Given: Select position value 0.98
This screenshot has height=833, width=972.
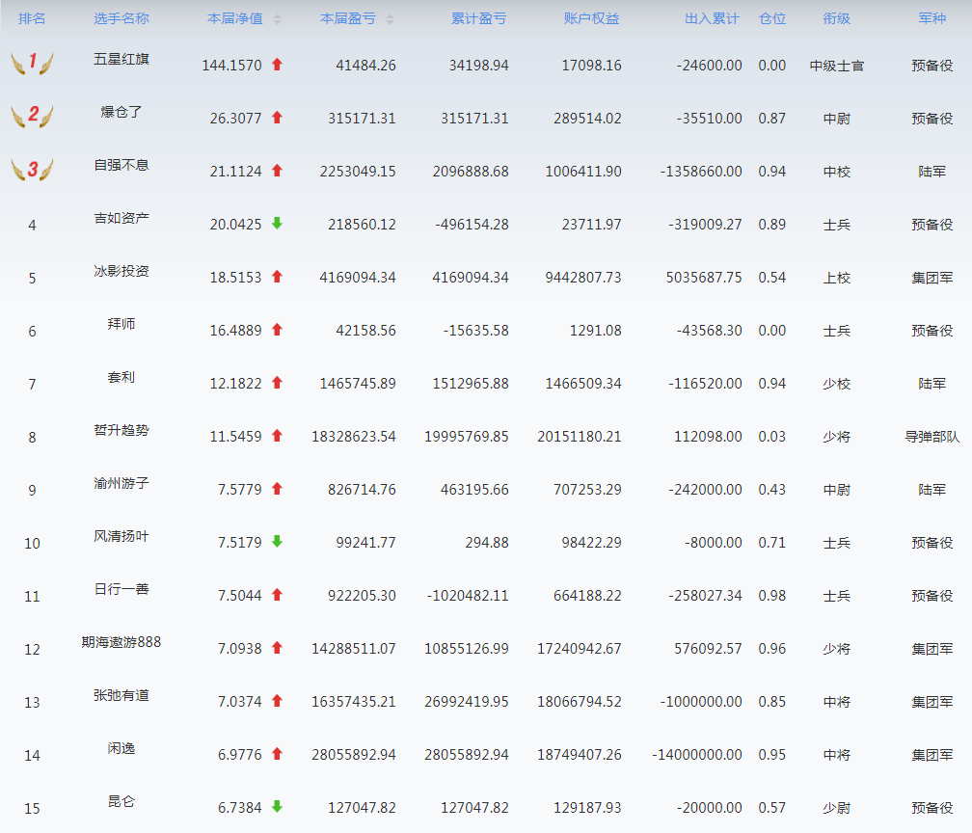Looking at the screenshot, I should (772, 596).
